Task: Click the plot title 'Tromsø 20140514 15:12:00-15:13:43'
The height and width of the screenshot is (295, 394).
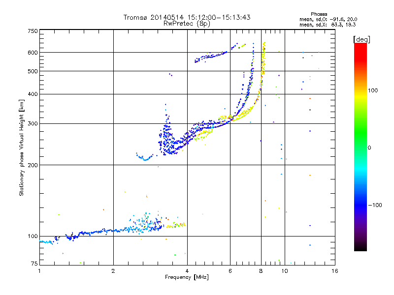Action: [x=187, y=17]
